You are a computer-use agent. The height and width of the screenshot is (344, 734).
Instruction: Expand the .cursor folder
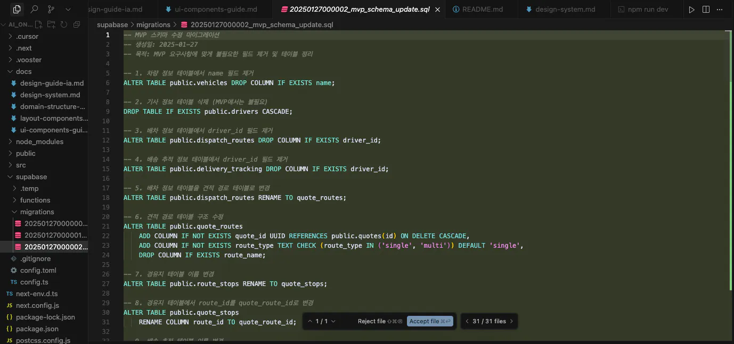(44, 37)
